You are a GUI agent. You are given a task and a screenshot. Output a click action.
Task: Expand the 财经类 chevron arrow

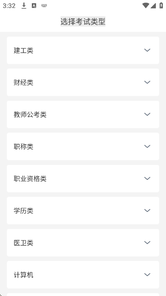[147, 82]
